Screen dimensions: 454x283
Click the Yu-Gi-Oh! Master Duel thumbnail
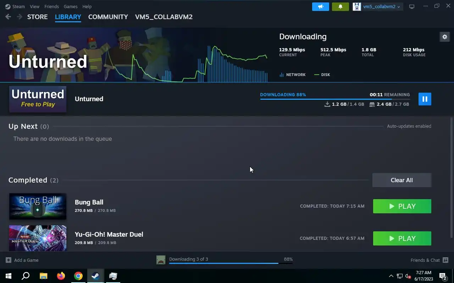[x=38, y=238]
